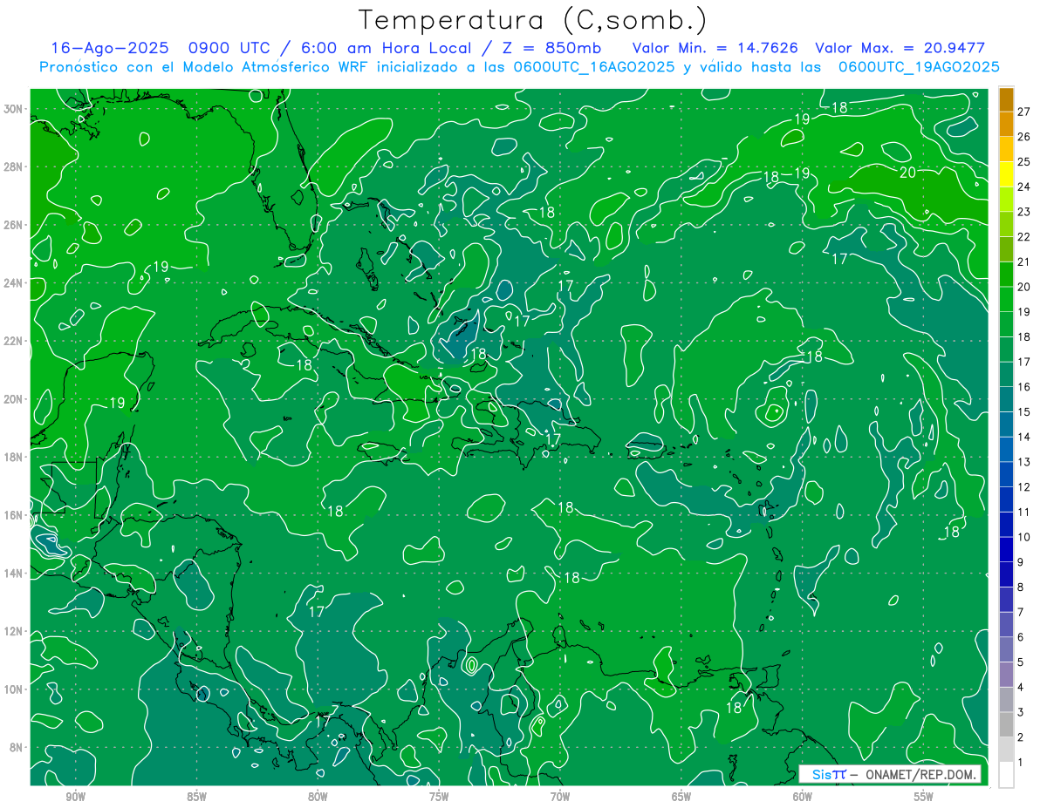Image resolution: width=1047 pixels, height=808 pixels.
Task: Click the "70W" longitude label
Action: tap(560, 797)
